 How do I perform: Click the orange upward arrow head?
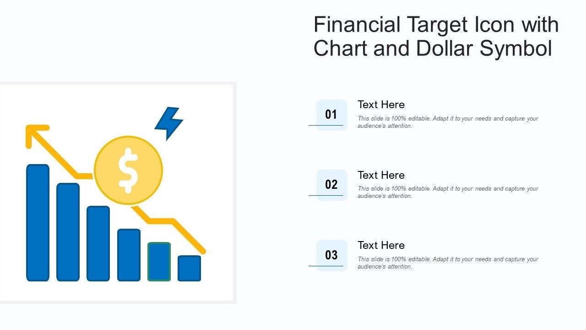click(35, 133)
